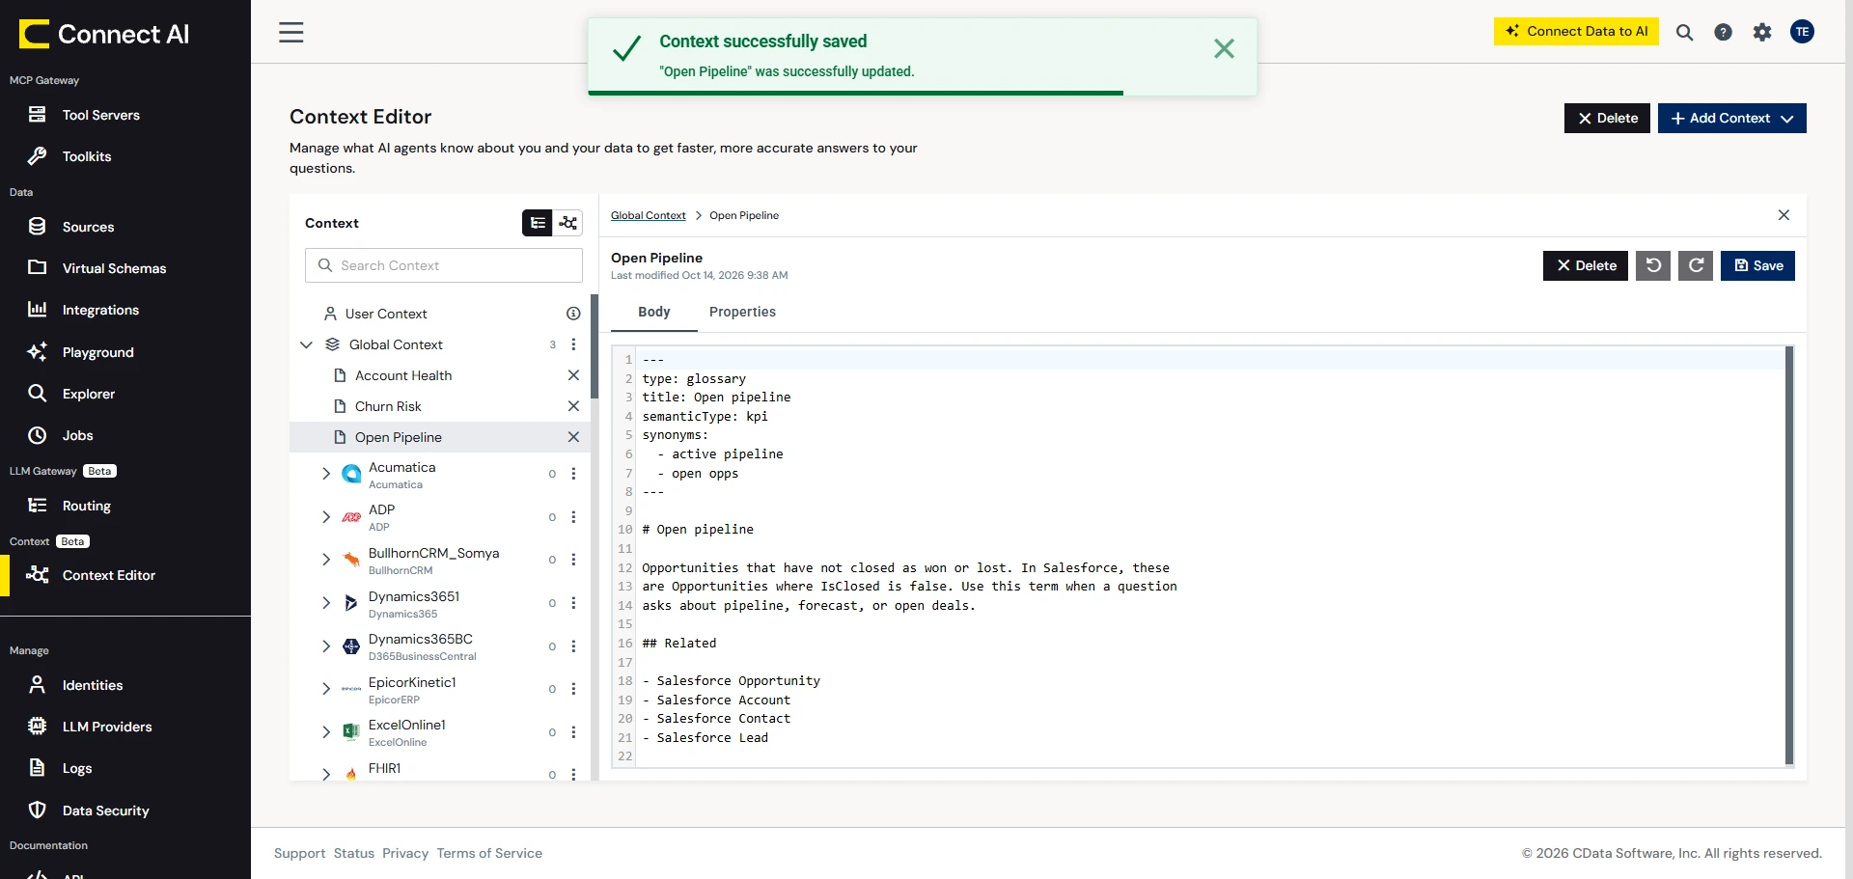
Task: Click the Save button
Action: [x=1757, y=265]
